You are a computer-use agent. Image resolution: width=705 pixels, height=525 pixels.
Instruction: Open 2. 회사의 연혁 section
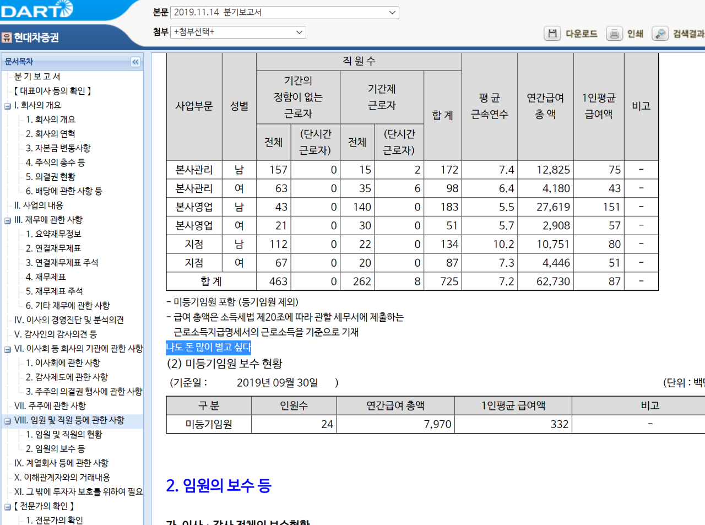51,134
